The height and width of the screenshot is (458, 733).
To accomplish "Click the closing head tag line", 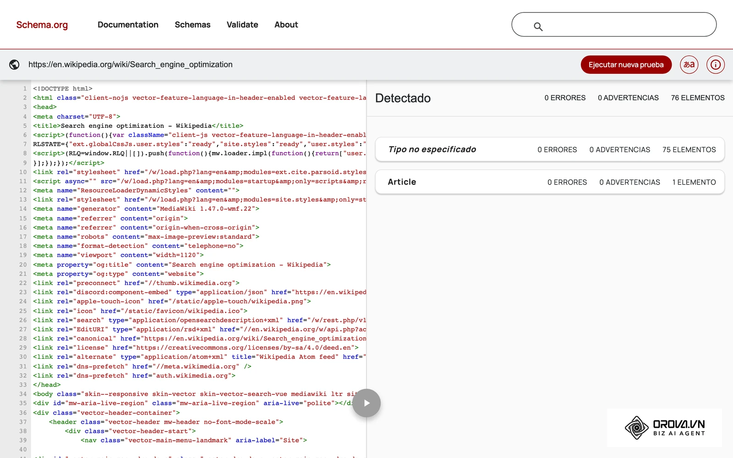I will click(47, 385).
